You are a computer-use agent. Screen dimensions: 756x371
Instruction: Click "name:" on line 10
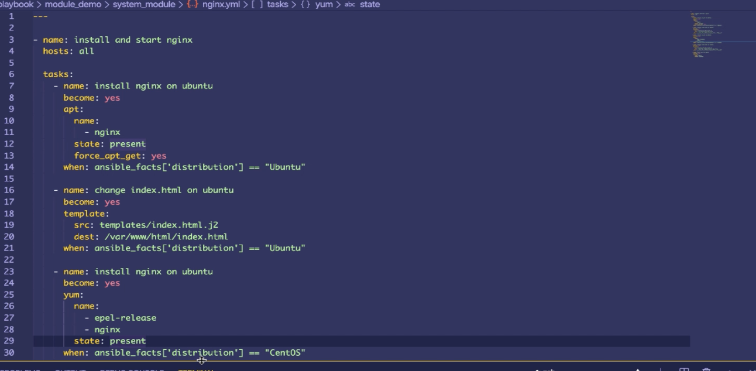coord(87,121)
